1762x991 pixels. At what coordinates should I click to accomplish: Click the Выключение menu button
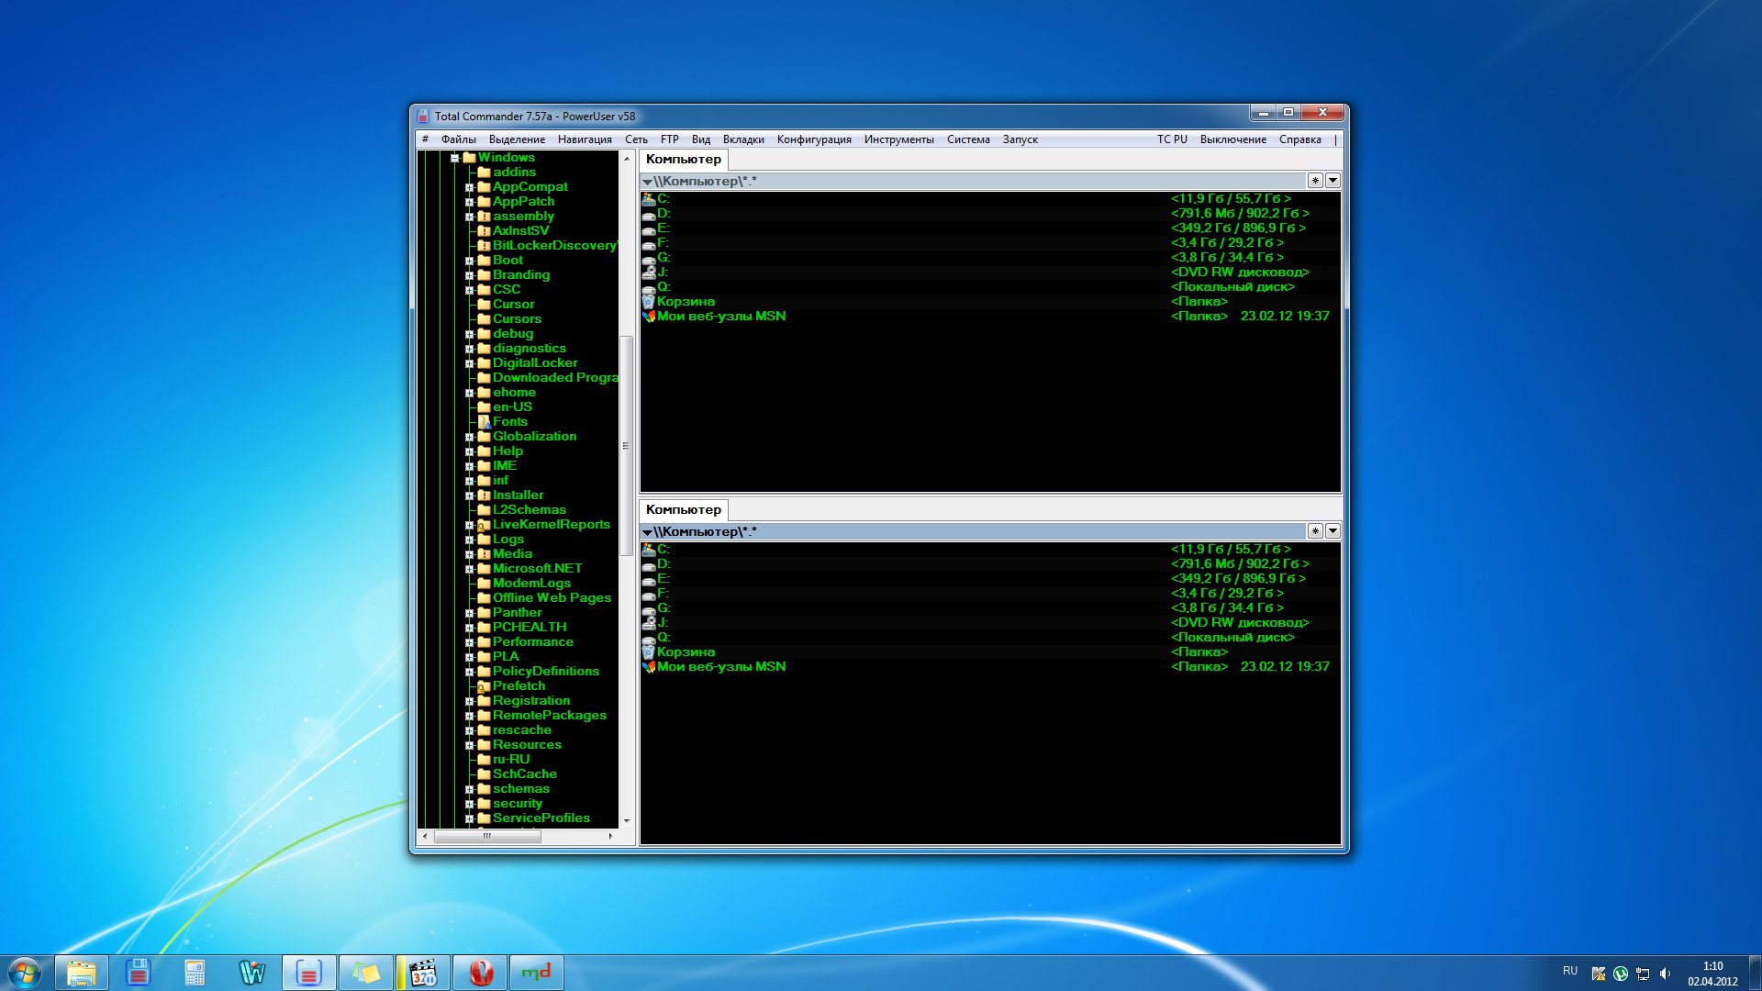[1232, 139]
